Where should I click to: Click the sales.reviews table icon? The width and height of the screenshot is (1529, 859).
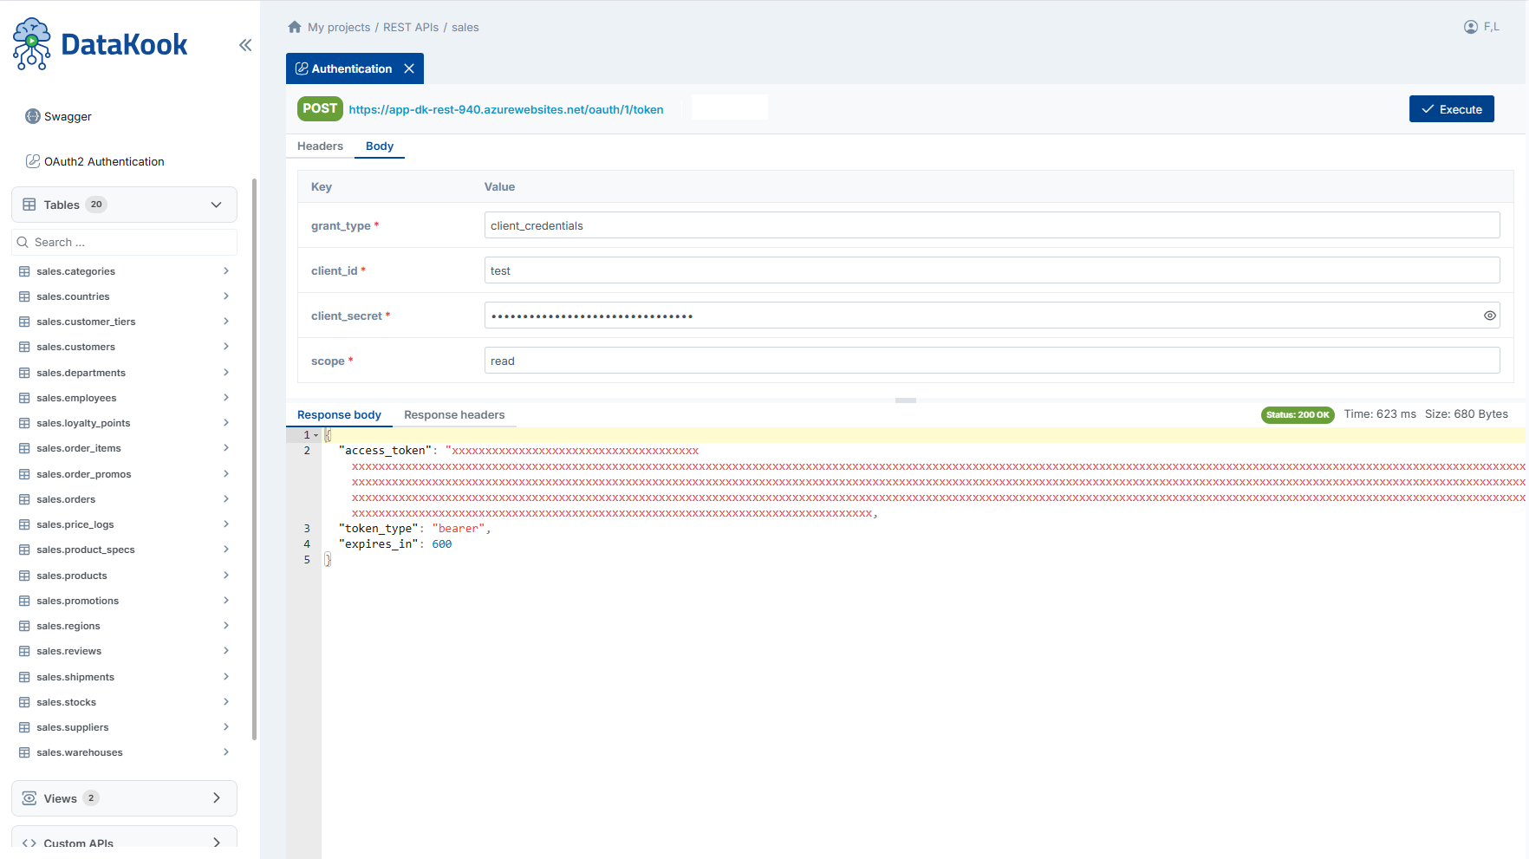24,651
